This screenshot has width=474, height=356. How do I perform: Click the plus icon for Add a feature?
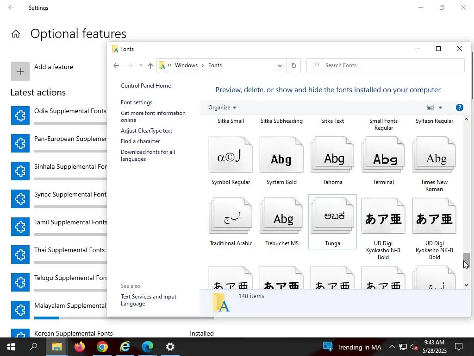[20, 71]
